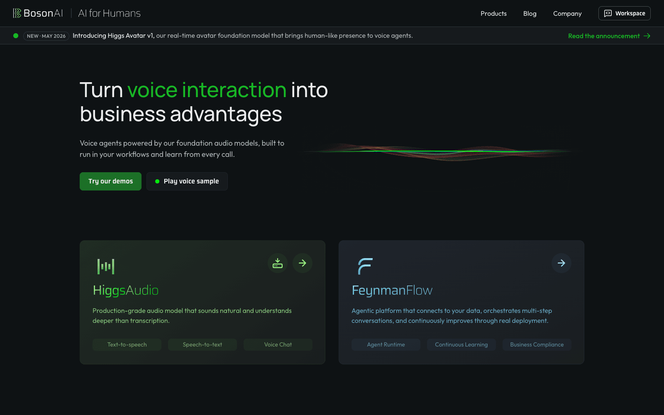Select the Voice Chat tag
664x415 pixels.
pos(278,344)
